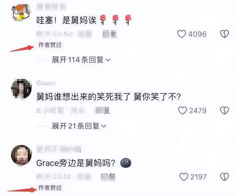Image resolution: width=236 pixels, height=196 pixels.
Task: Click the 4096 like count
Action: click(197, 34)
